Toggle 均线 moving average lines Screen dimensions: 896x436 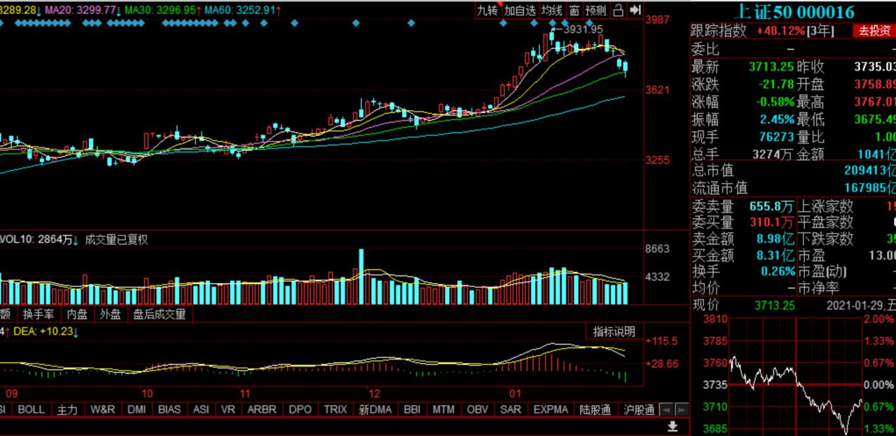click(x=552, y=10)
